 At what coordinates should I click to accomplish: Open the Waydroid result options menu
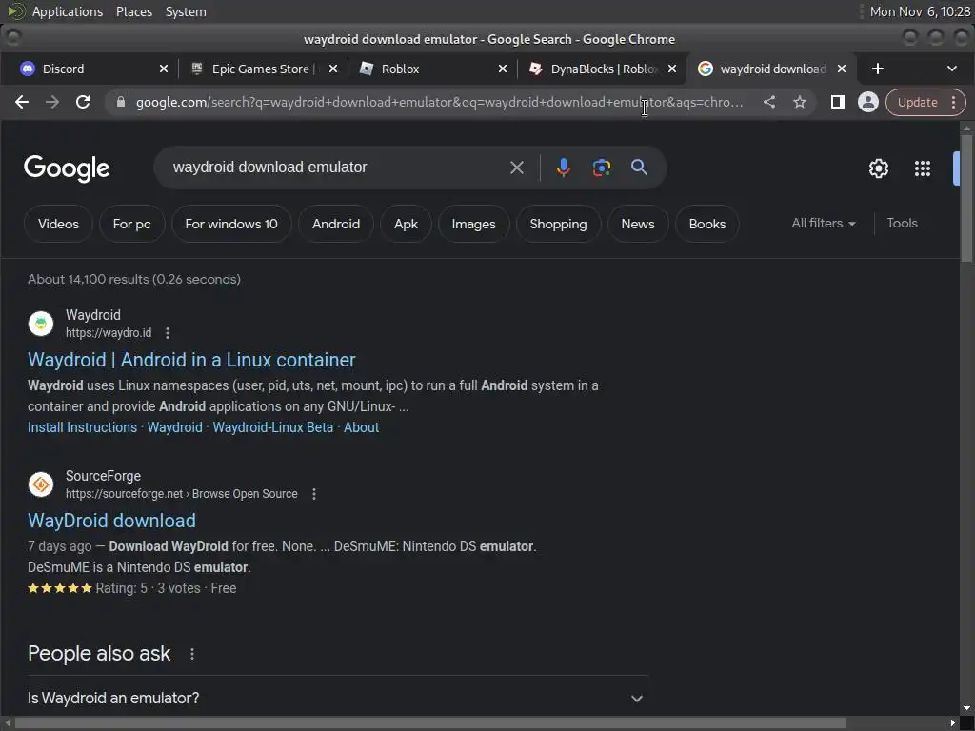168,333
